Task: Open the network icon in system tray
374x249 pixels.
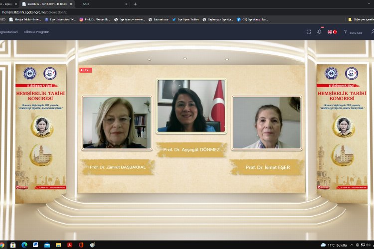Action: tap(363, 245)
